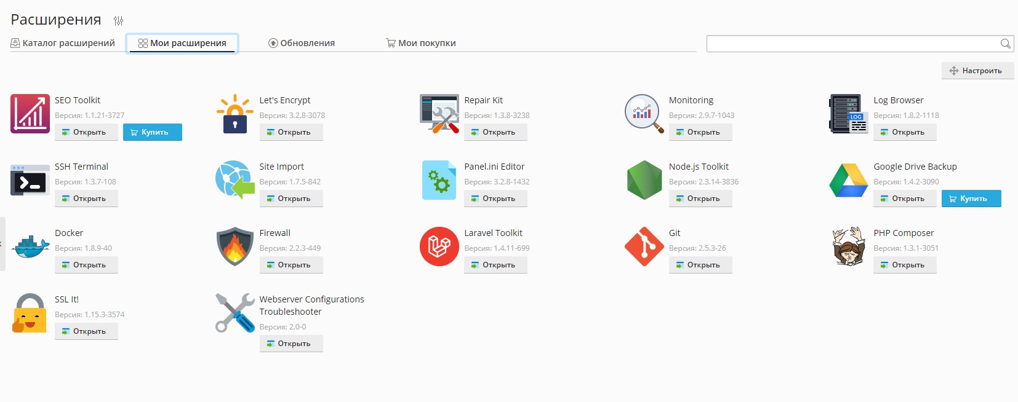Expand the collapsed left sidebar handle
Screen dimensions: 1018x402
(x=2, y=244)
